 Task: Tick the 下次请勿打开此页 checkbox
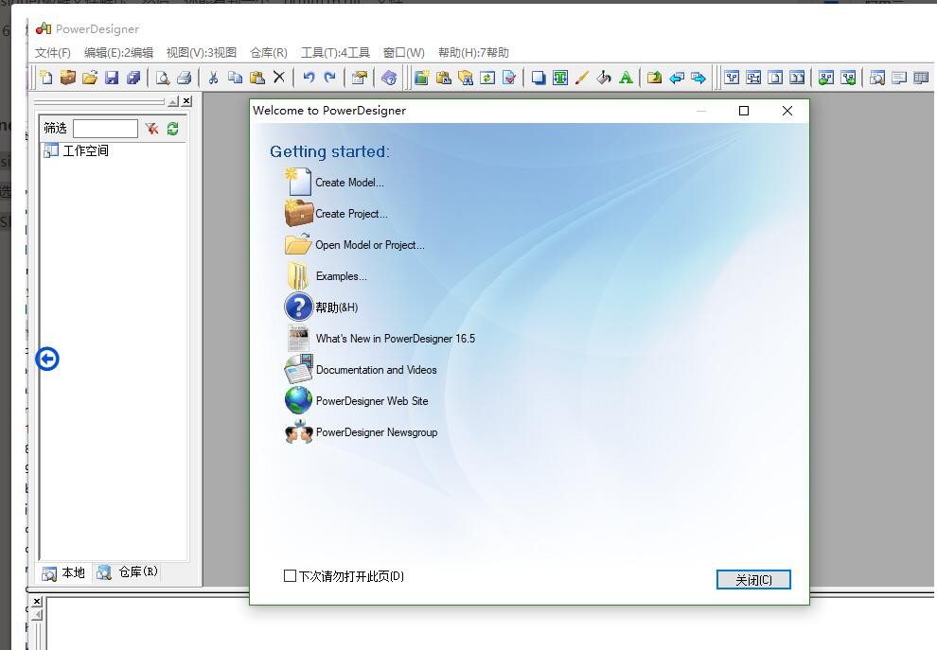tap(290, 576)
